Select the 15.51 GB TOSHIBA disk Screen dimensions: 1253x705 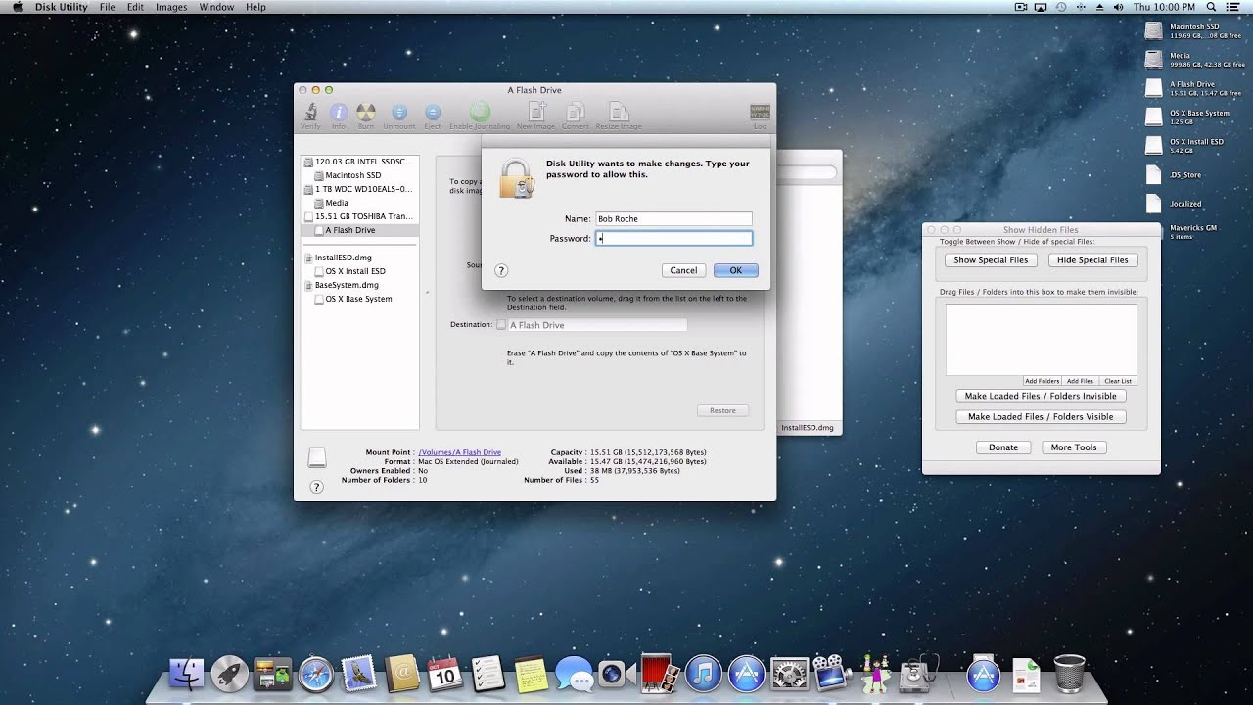click(359, 216)
